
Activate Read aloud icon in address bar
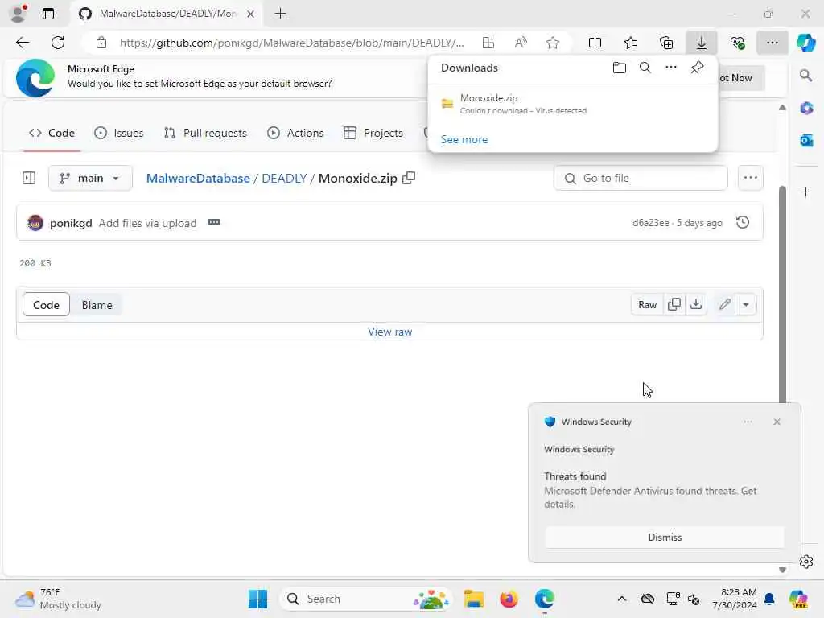[521, 43]
